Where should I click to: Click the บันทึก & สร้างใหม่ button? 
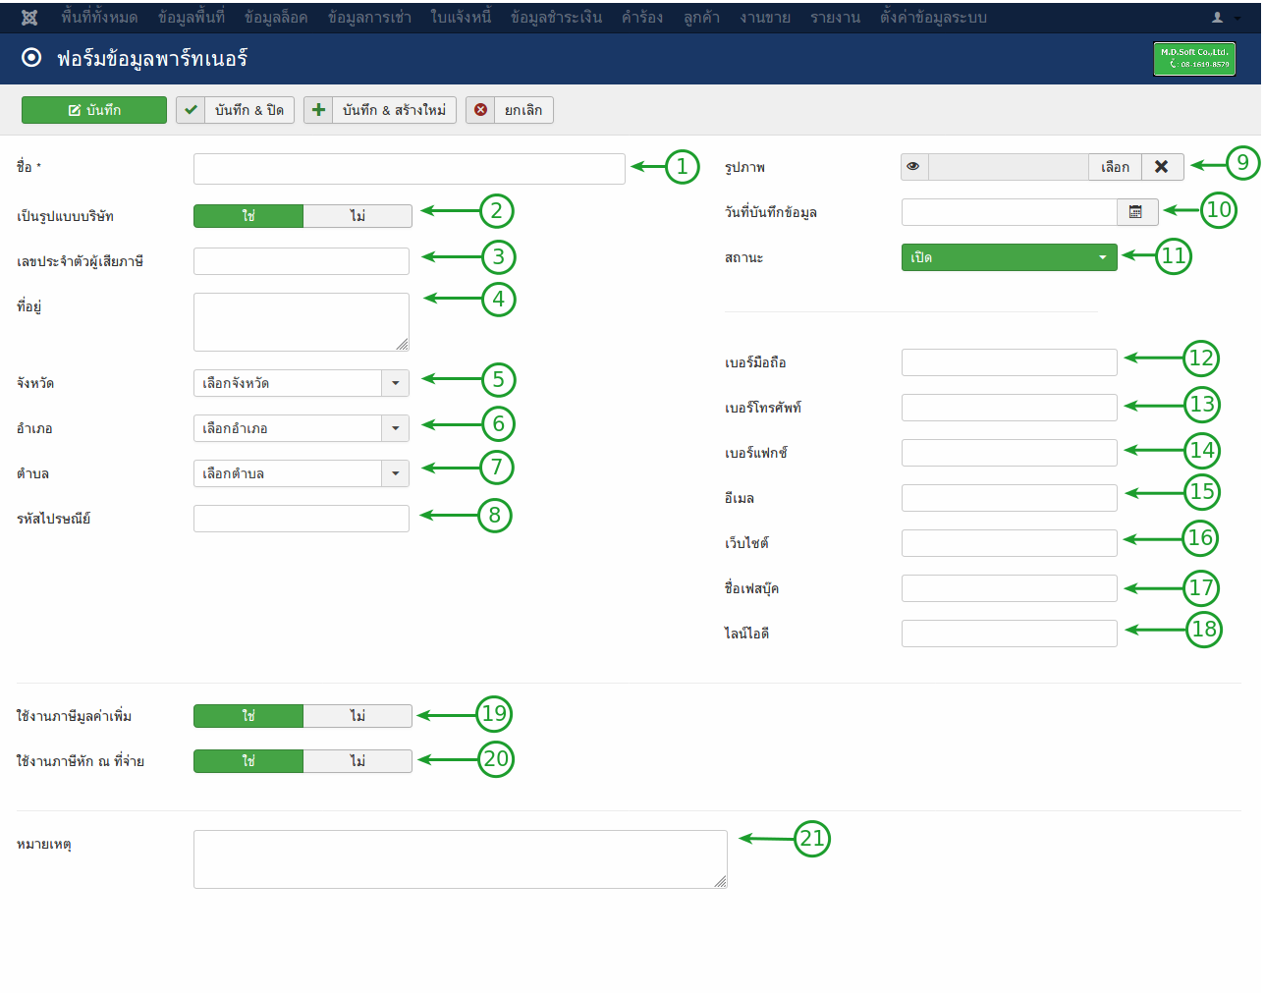click(380, 110)
